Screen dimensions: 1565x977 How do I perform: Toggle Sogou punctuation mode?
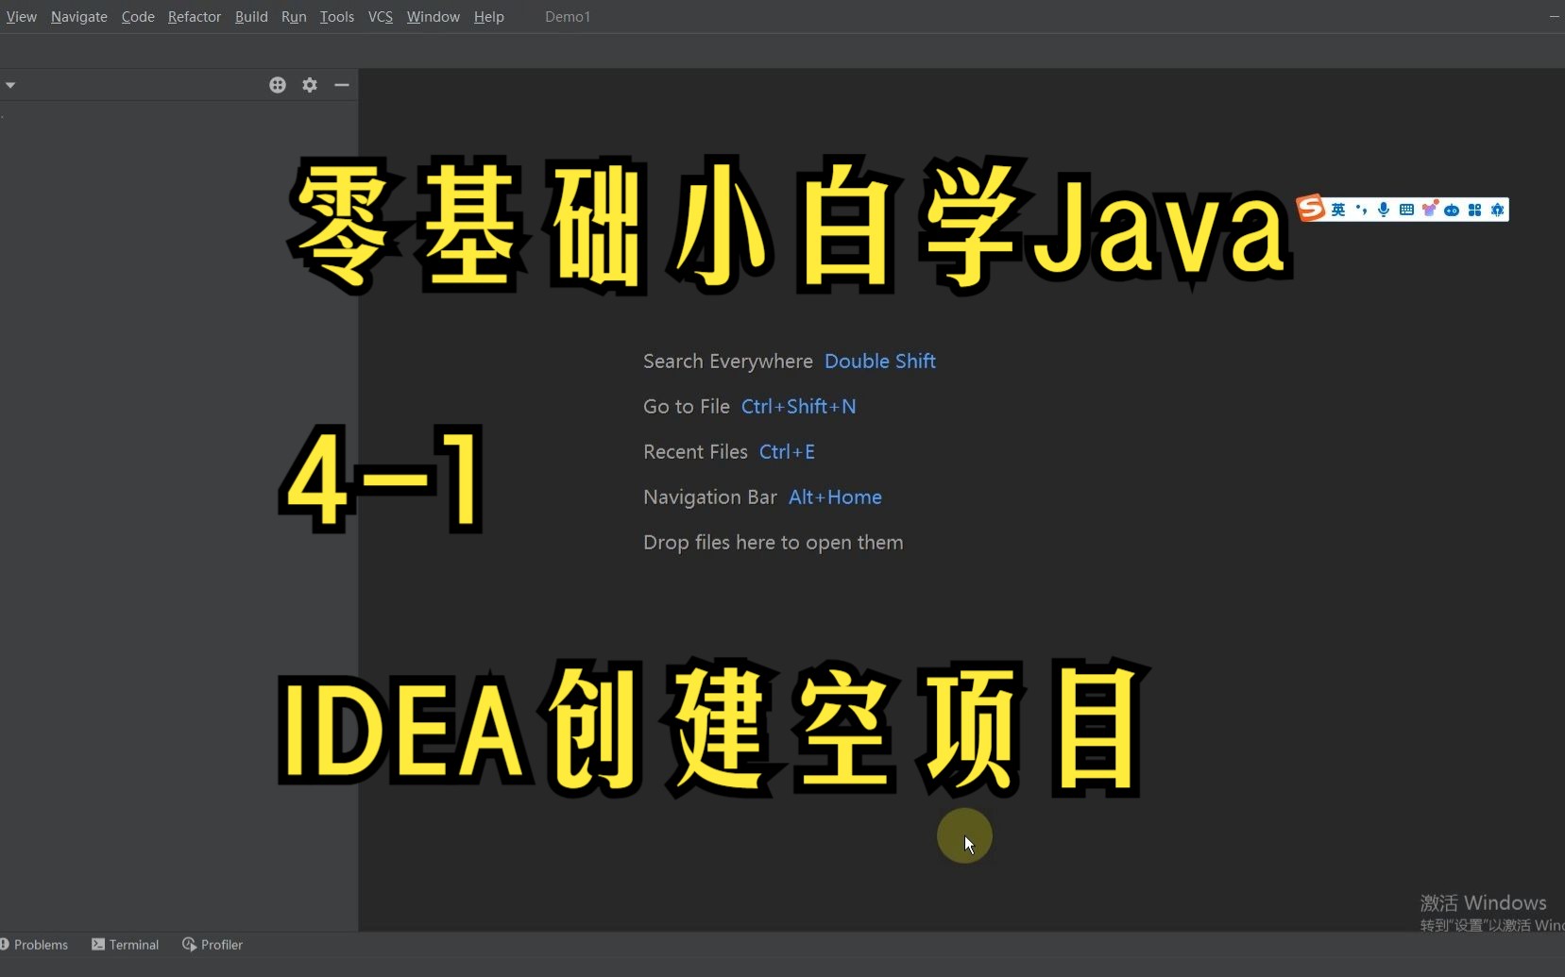[1361, 210]
